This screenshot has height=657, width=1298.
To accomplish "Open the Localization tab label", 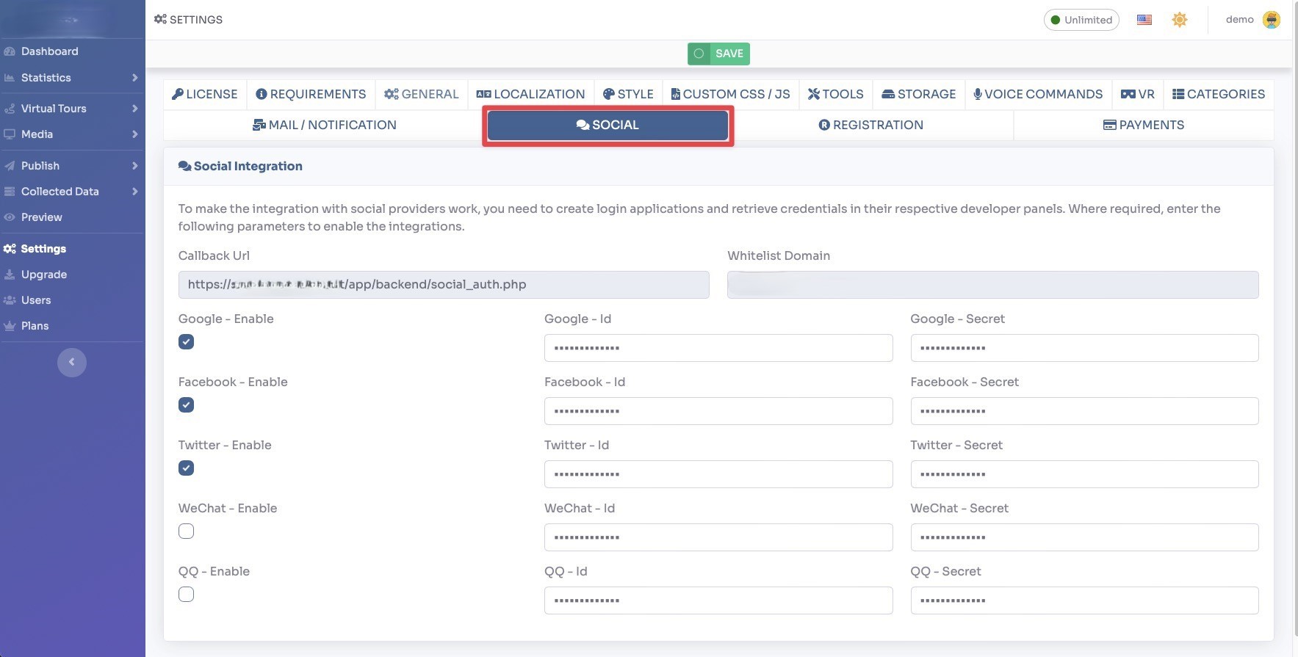I will tap(539, 94).
